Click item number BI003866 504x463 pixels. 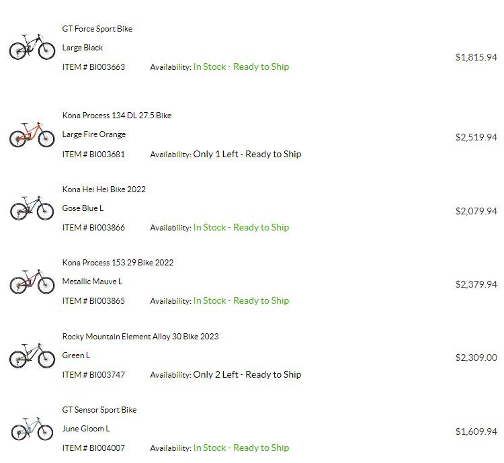pyautogui.click(x=93, y=228)
